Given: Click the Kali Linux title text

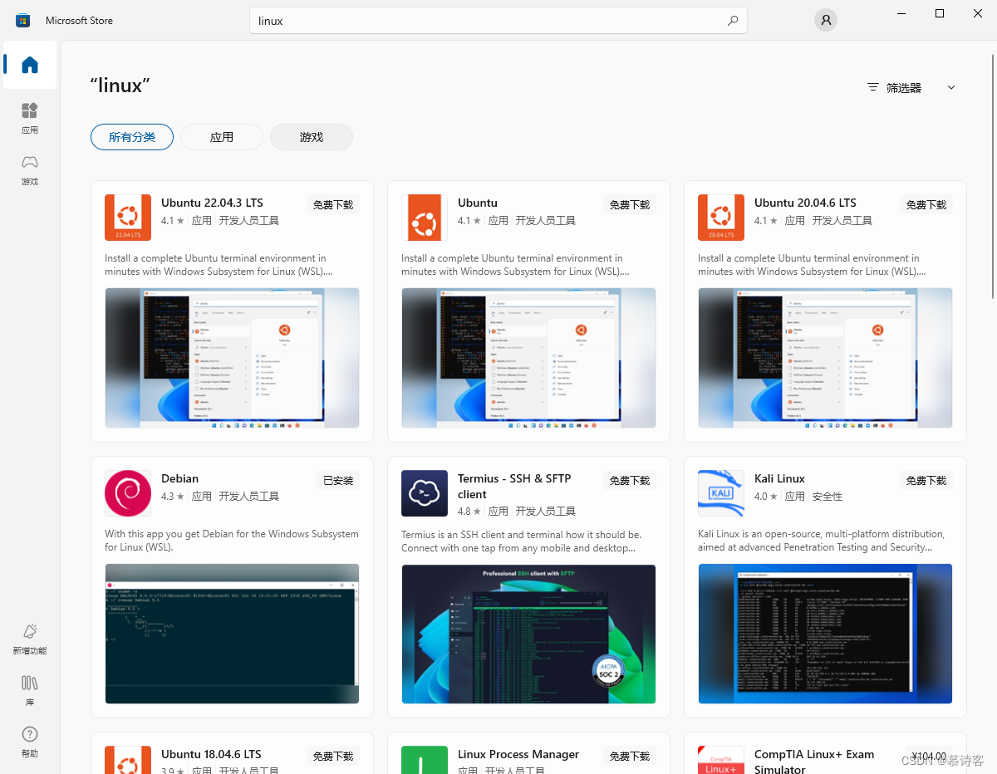Looking at the screenshot, I should point(779,478).
